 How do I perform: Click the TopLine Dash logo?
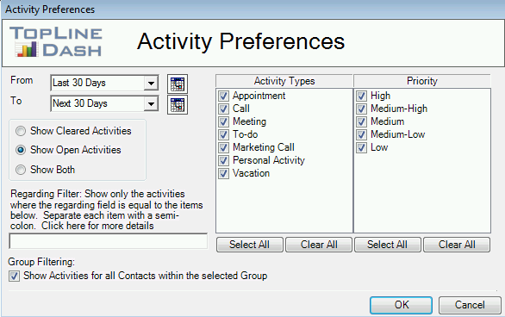coord(56,42)
